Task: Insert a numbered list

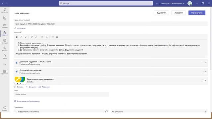Action: click(46, 37)
